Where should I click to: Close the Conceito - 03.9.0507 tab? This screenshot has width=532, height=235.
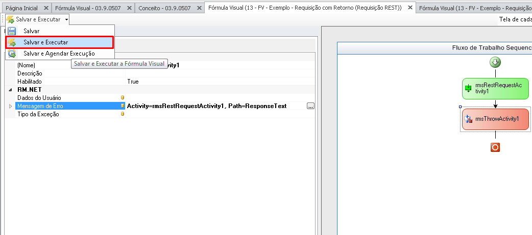pos(199,8)
